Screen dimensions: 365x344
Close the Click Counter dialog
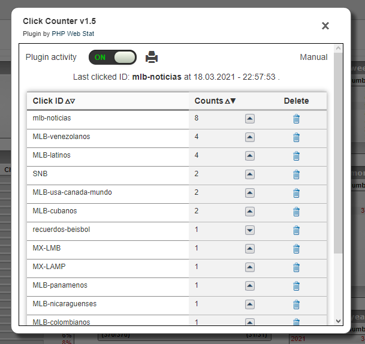[325, 26]
